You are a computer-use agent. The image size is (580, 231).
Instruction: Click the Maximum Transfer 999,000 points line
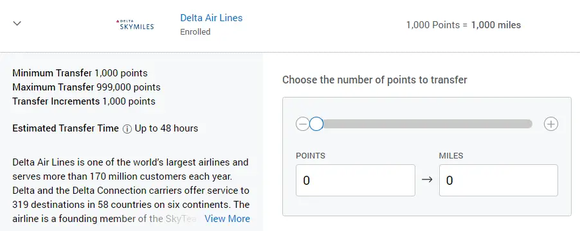coord(87,87)
